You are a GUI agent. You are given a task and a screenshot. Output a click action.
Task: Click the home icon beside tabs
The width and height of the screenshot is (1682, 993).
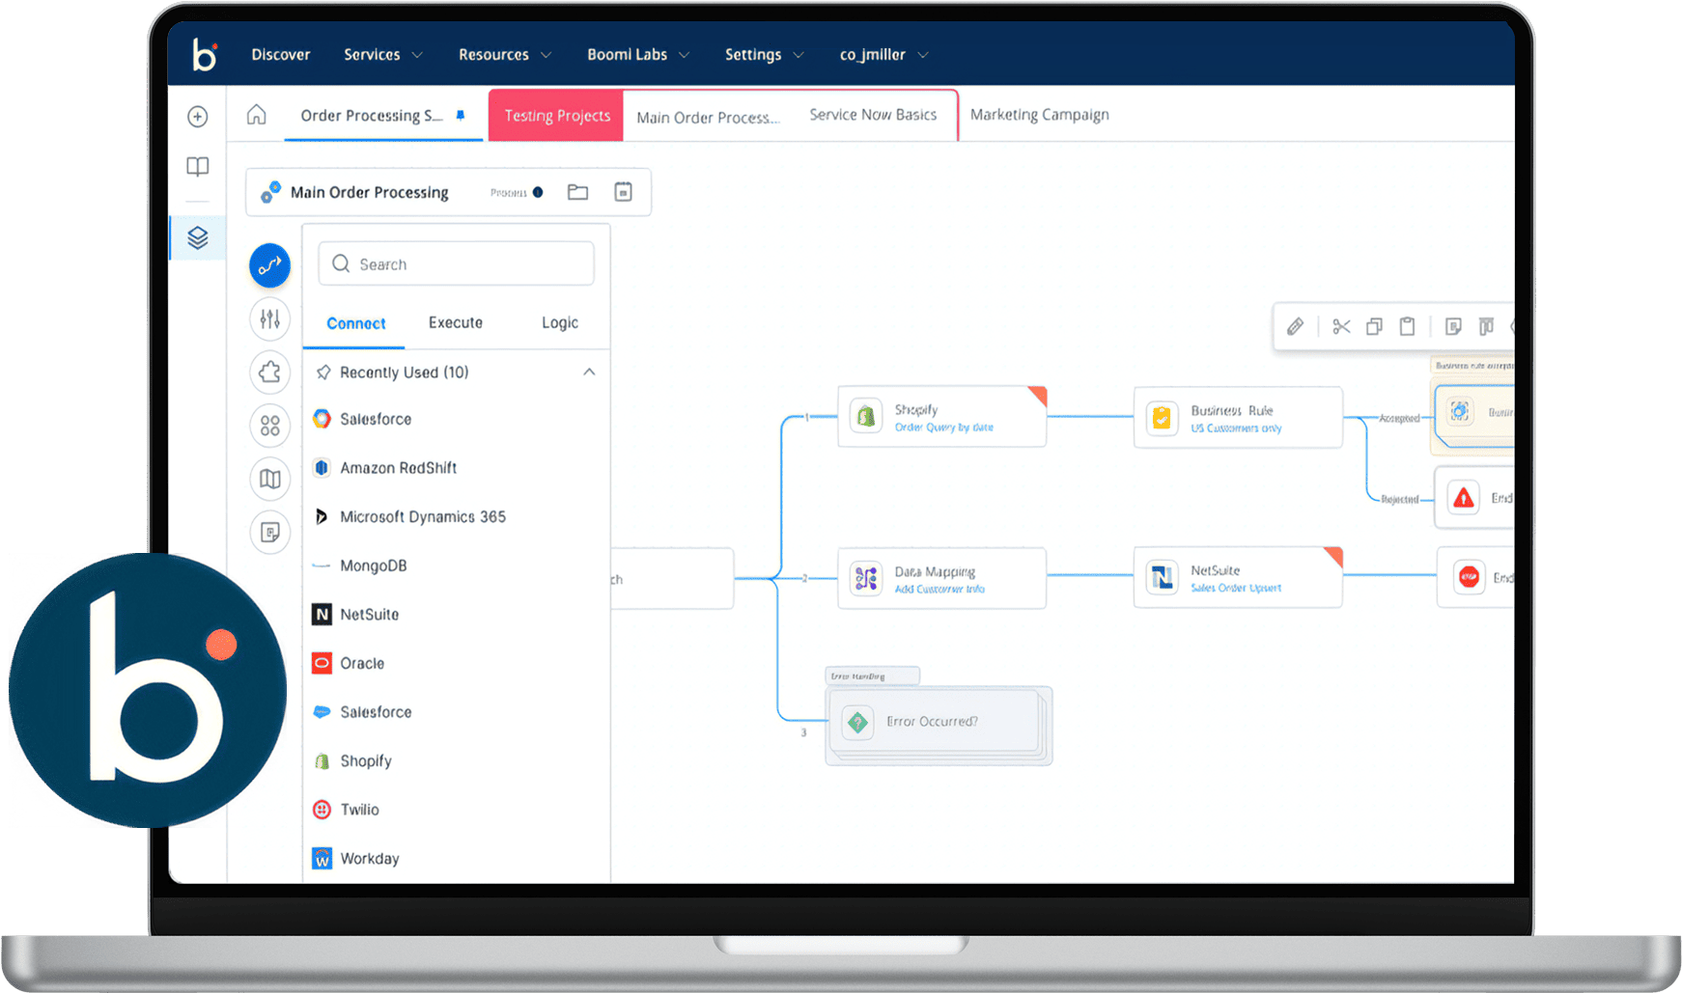[256, 115]
